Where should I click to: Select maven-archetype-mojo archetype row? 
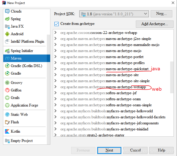click(x=113, y=51)
